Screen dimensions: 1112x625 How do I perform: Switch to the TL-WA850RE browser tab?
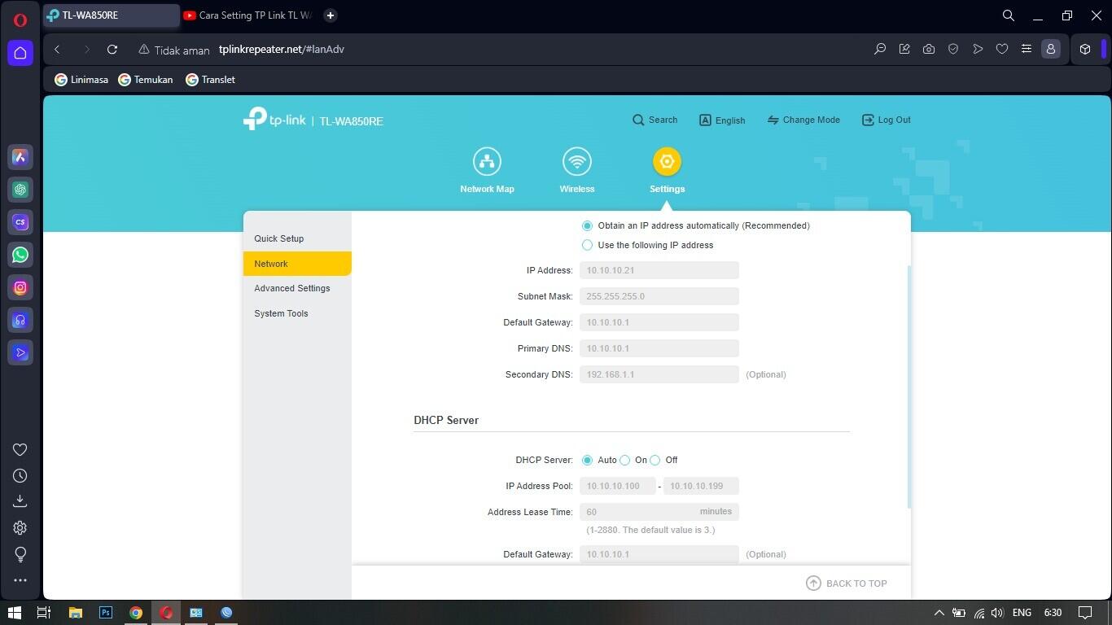(x=112, y=15)
